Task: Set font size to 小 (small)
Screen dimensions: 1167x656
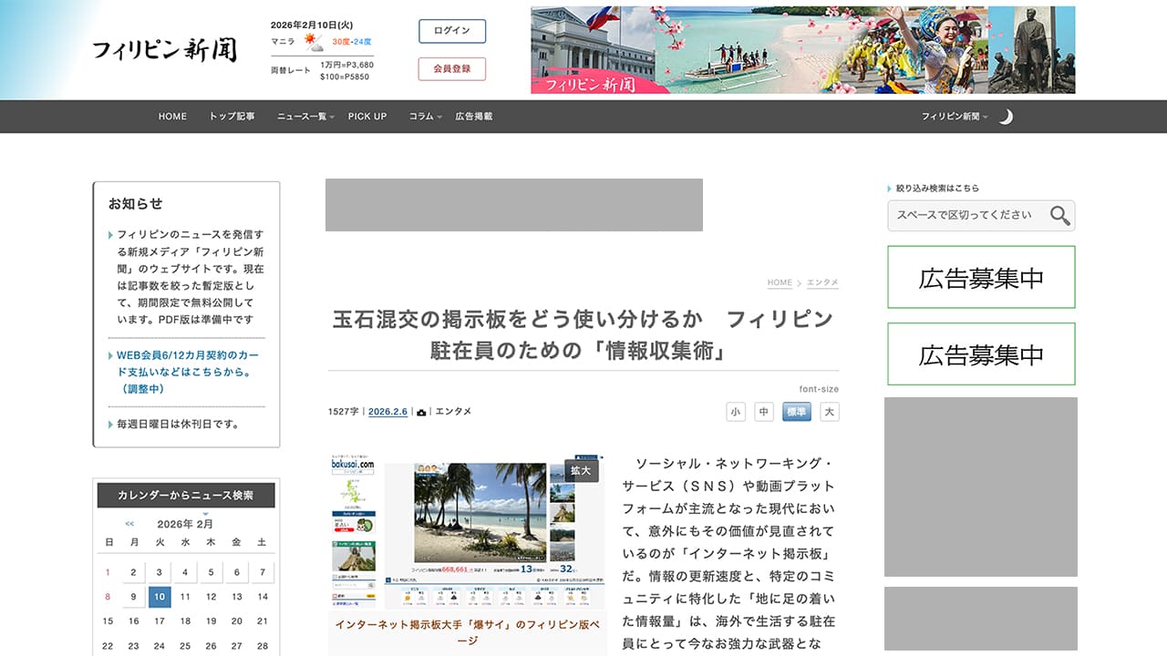Action: click(736, 412)
